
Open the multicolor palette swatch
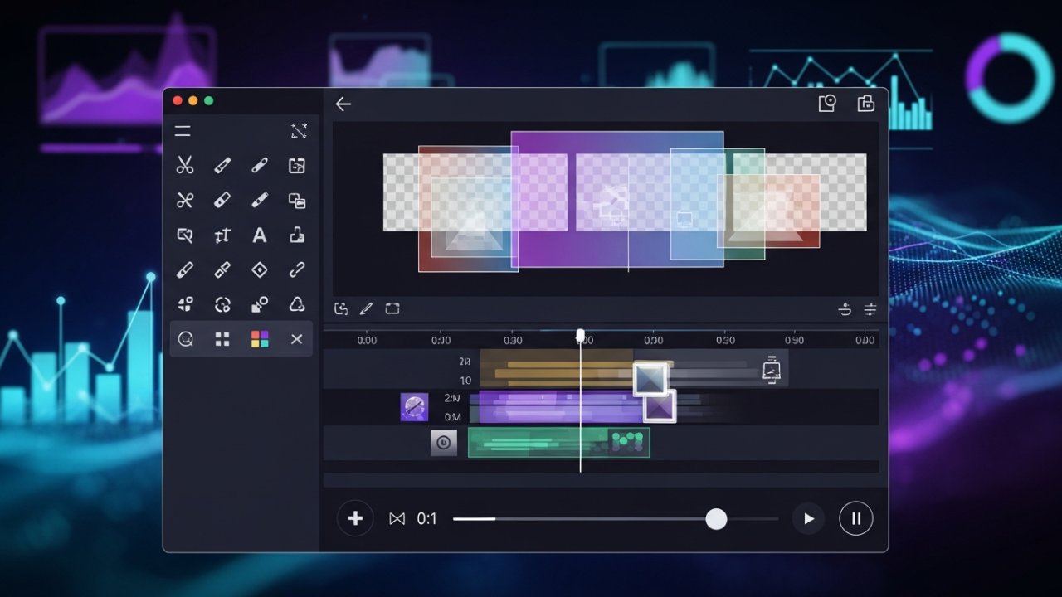coord(260,339)
